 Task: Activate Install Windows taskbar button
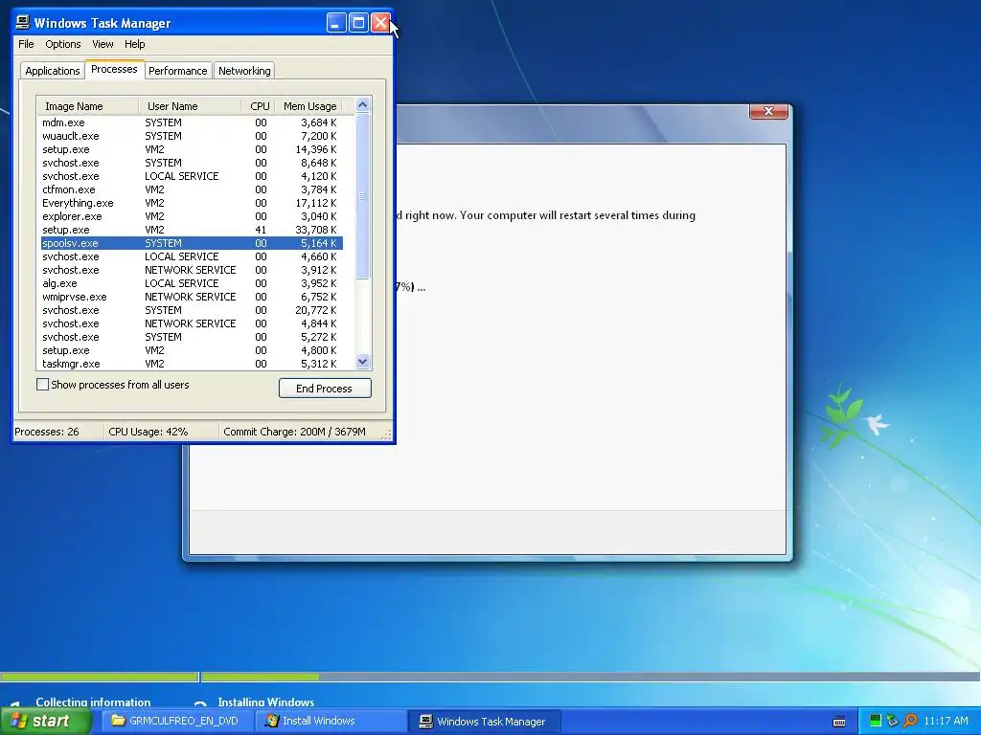(x=330, y=721)
